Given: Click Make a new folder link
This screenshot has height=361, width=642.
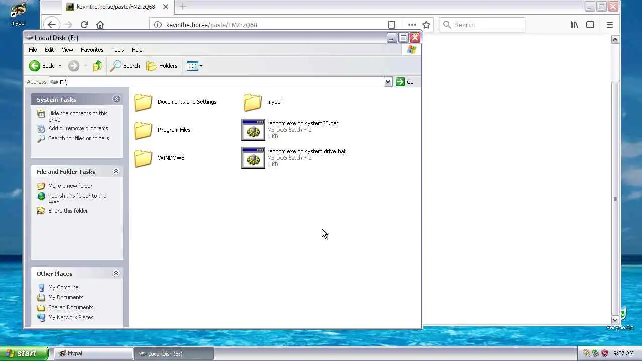Looking at the screenshot, I should point(70,186).
